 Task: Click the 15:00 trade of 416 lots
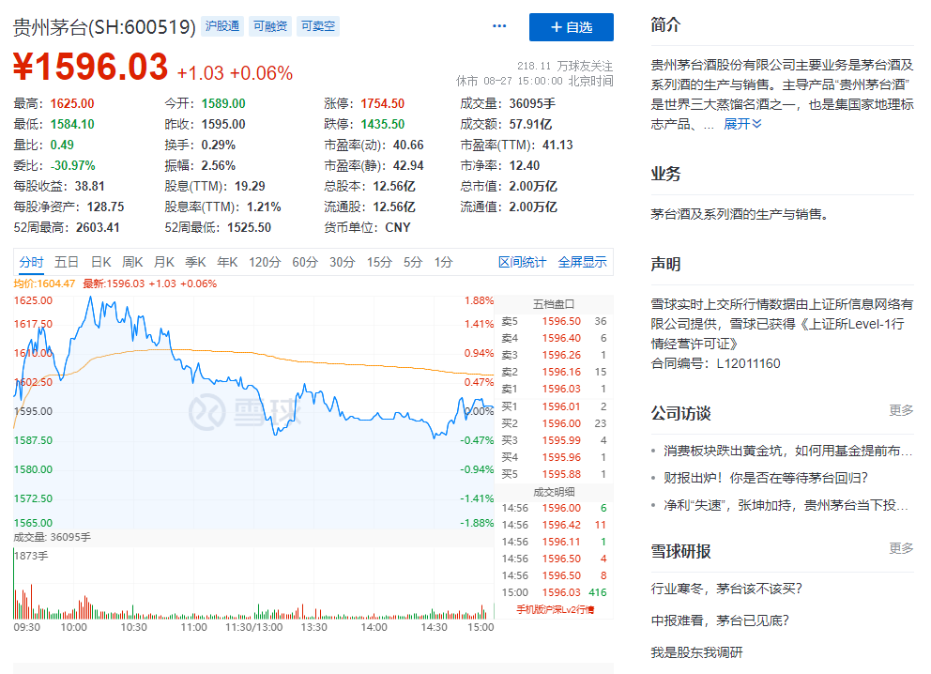tap(554, 592)
